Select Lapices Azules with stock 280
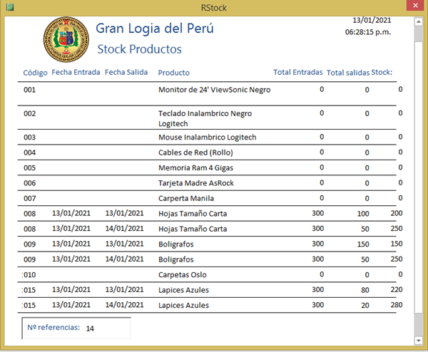The image size is (428, 352). [x=184, y=305]
